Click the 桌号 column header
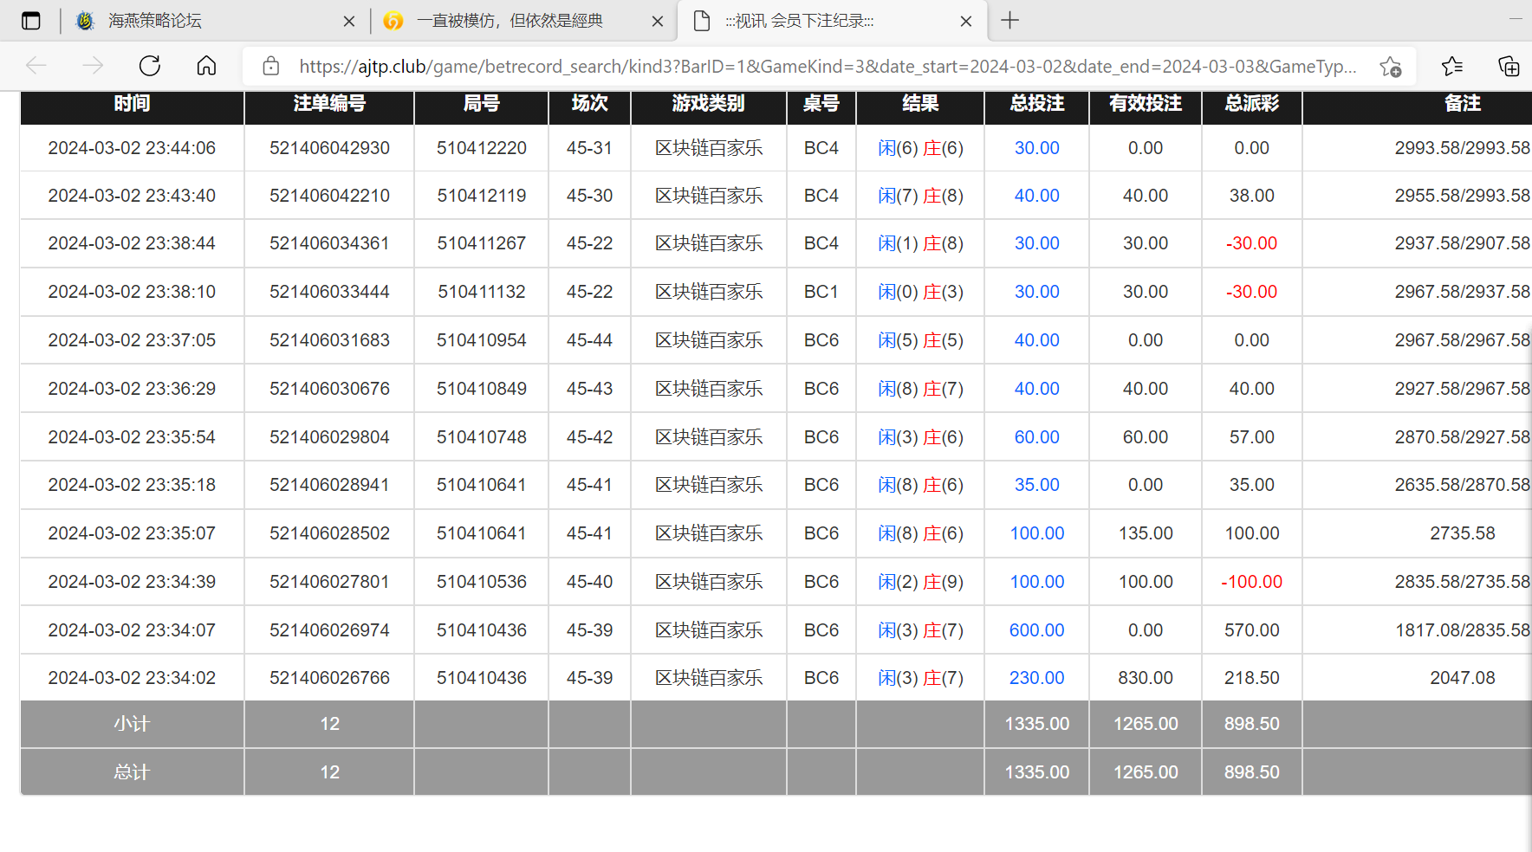The image size is (1532, 852). pyautogui.click(x=821, y=103)
